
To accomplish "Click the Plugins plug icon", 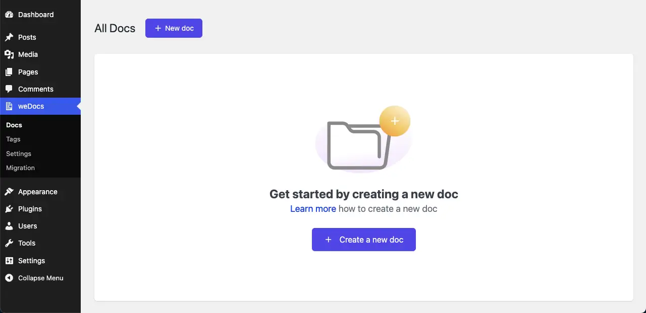I will click(9, 209).
